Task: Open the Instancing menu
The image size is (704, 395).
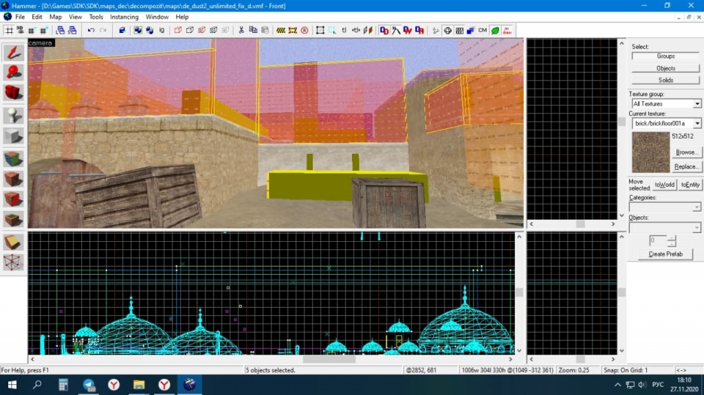Action: [124, 16]
